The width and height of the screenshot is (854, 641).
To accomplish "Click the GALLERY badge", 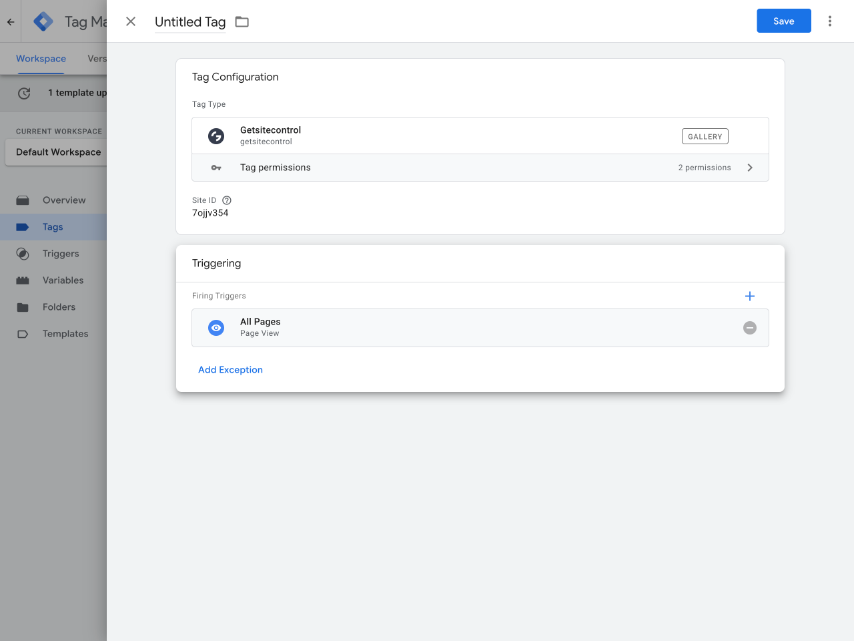I will 705,136.
